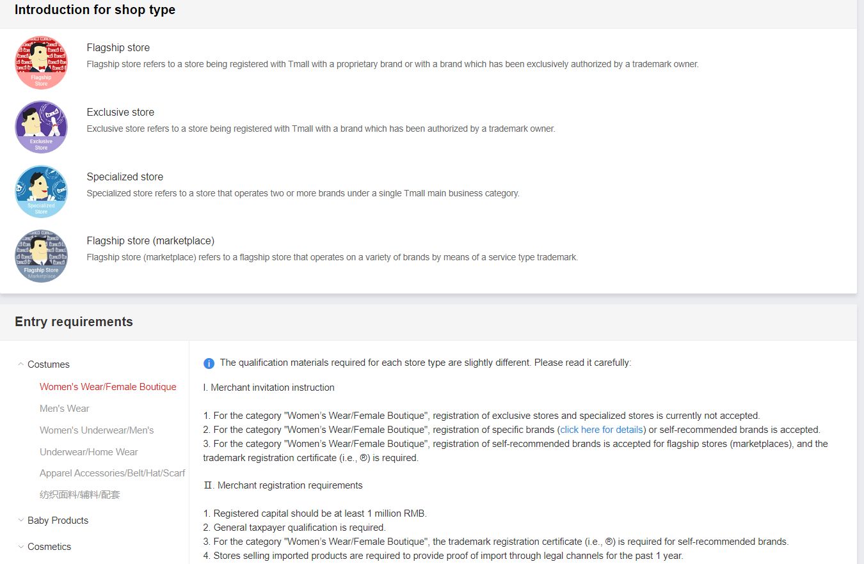864x564 pixels.
Task: Select Apparel Accessories/Belt/Hat/Scarf item
Action: click(x=112, y=473)
